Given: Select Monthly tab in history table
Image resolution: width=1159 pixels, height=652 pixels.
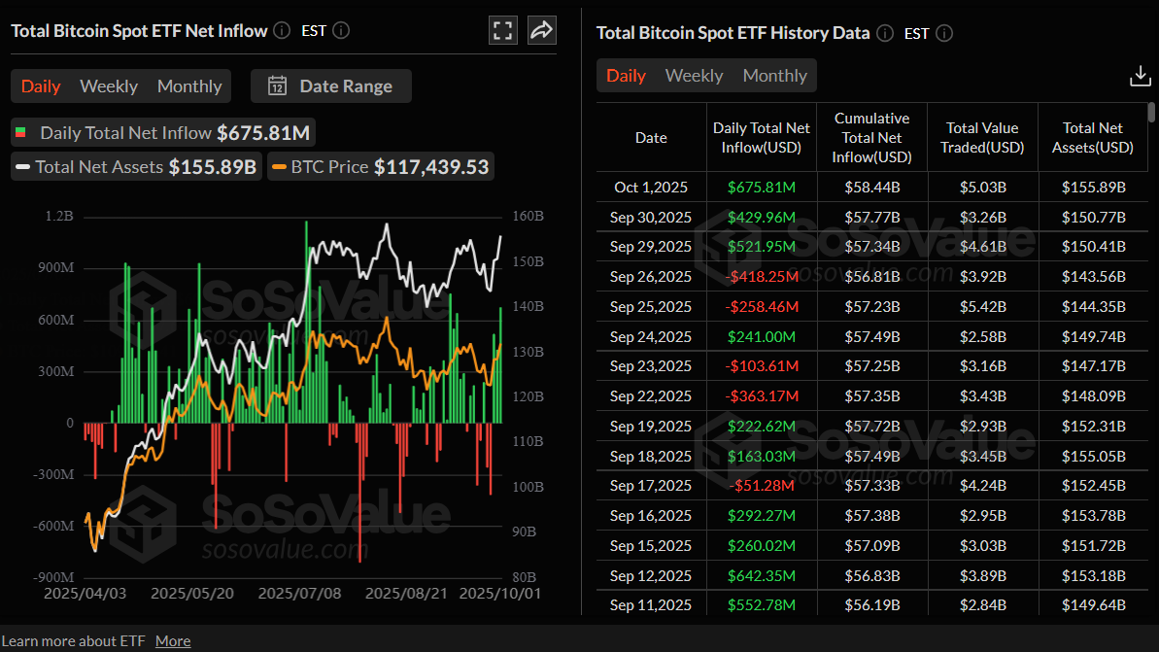Looking at the screenshot, I should [x=774, y=76].
